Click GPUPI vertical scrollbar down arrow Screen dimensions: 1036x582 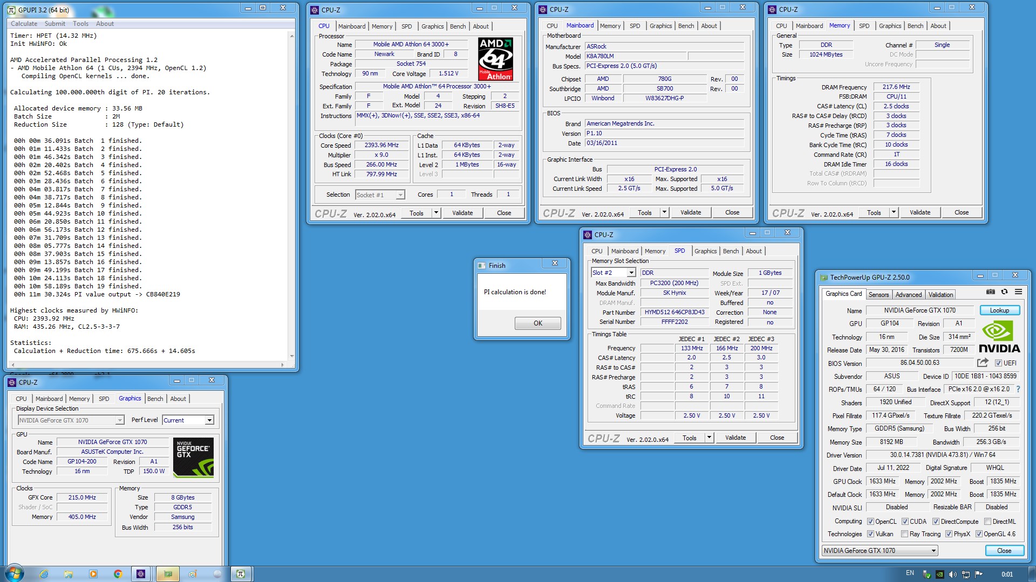pyautogui.click(x=292, y=356)
